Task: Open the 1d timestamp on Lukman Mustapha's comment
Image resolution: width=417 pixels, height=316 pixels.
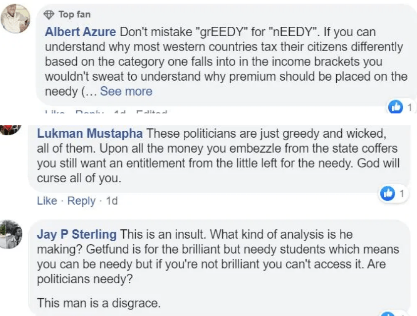Action: (x=112, y=201)
